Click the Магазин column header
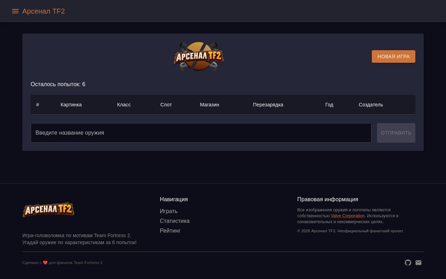This screenshot has width=446, height=279. [x=209, y=105]
